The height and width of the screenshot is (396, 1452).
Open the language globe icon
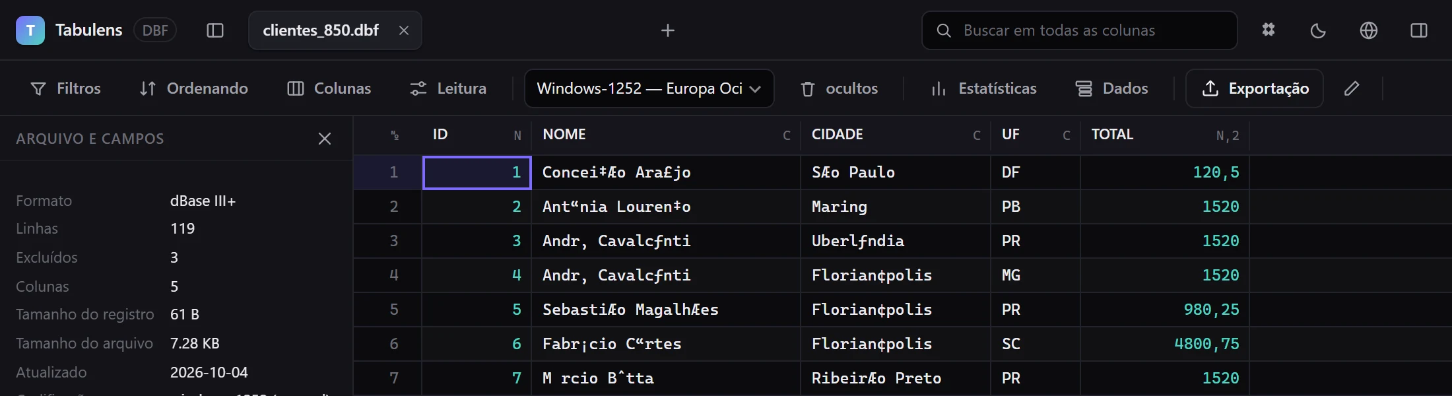(1369, 30)
